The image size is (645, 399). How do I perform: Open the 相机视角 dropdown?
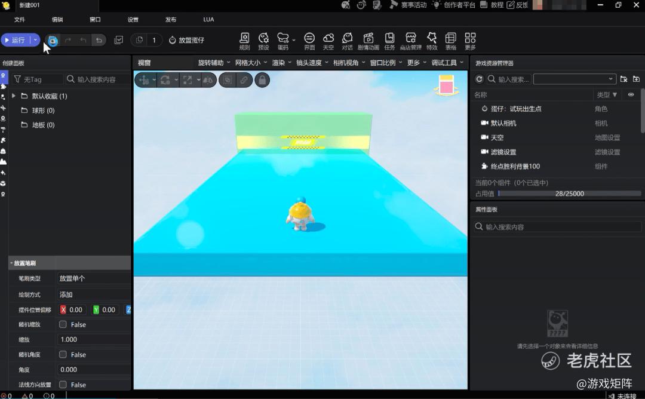(349, 63)
